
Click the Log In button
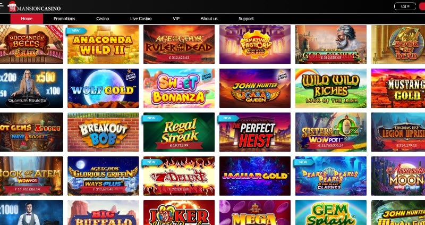click(x=405, y=6)
